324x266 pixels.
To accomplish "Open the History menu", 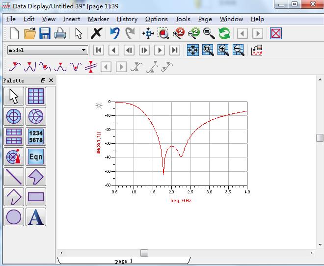I will (x=127, y=19).
